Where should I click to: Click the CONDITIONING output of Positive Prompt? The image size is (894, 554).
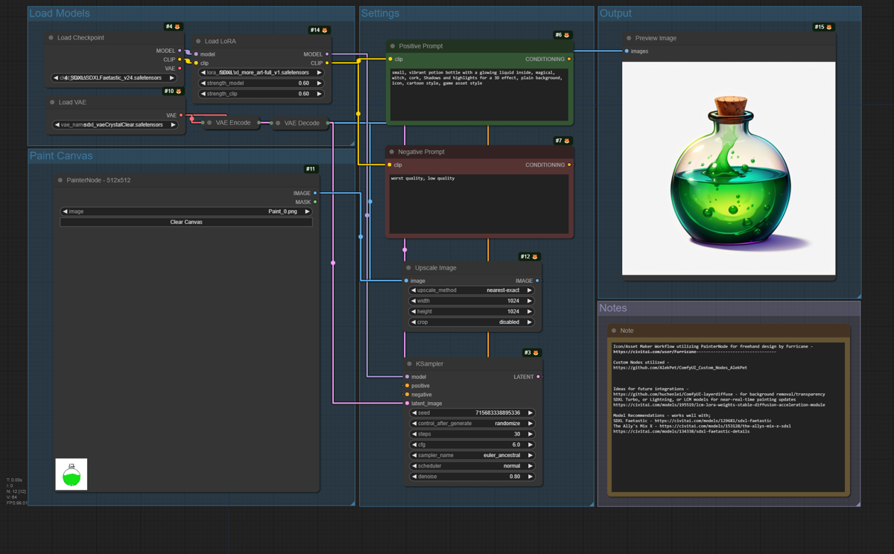pyautogui.click(x=569, y=58)
